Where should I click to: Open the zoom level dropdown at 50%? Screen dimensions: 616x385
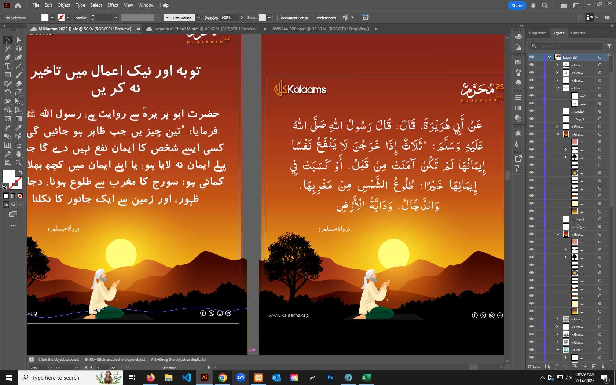(x=50, y=368)
